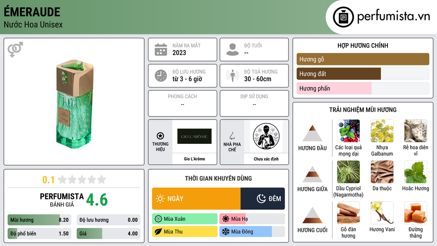The image size is (437, 246).
Task: Click the person icon beside Độ tuổi
Action: tap(233, 50)
